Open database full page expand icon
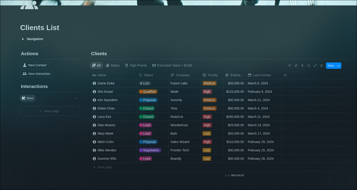The height and width of the screenshot is (190, 357). [x=315, y=66]
